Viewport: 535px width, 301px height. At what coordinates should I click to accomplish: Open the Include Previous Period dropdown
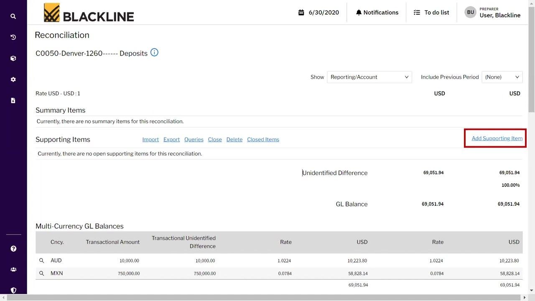[x=502, y=77]
